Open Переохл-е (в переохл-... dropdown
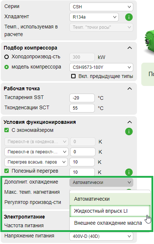Viewport: 154px width, 244px height. click(x=36, y=152)
